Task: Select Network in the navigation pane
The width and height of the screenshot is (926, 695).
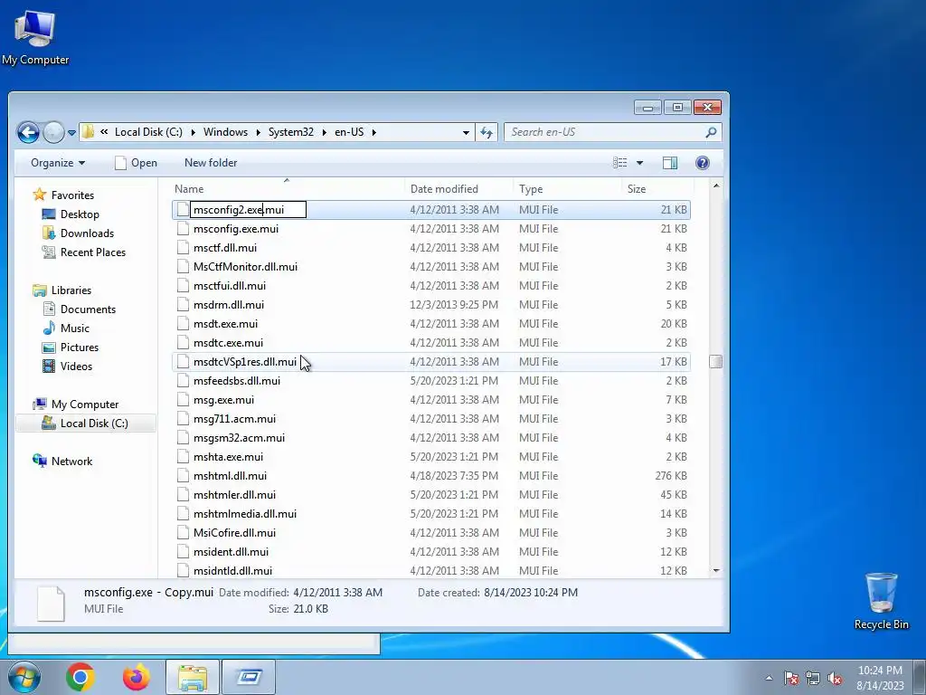Action: point(71,461)
